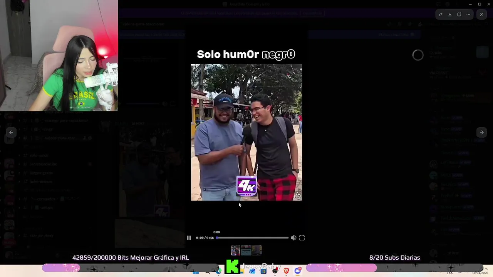Download the video using the download icon
The width and height of the screenshot is (493, 277).
click(450, 14)
